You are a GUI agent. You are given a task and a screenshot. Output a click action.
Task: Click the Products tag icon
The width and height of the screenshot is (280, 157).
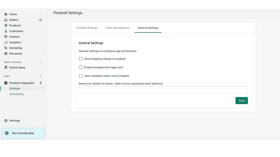6,26
